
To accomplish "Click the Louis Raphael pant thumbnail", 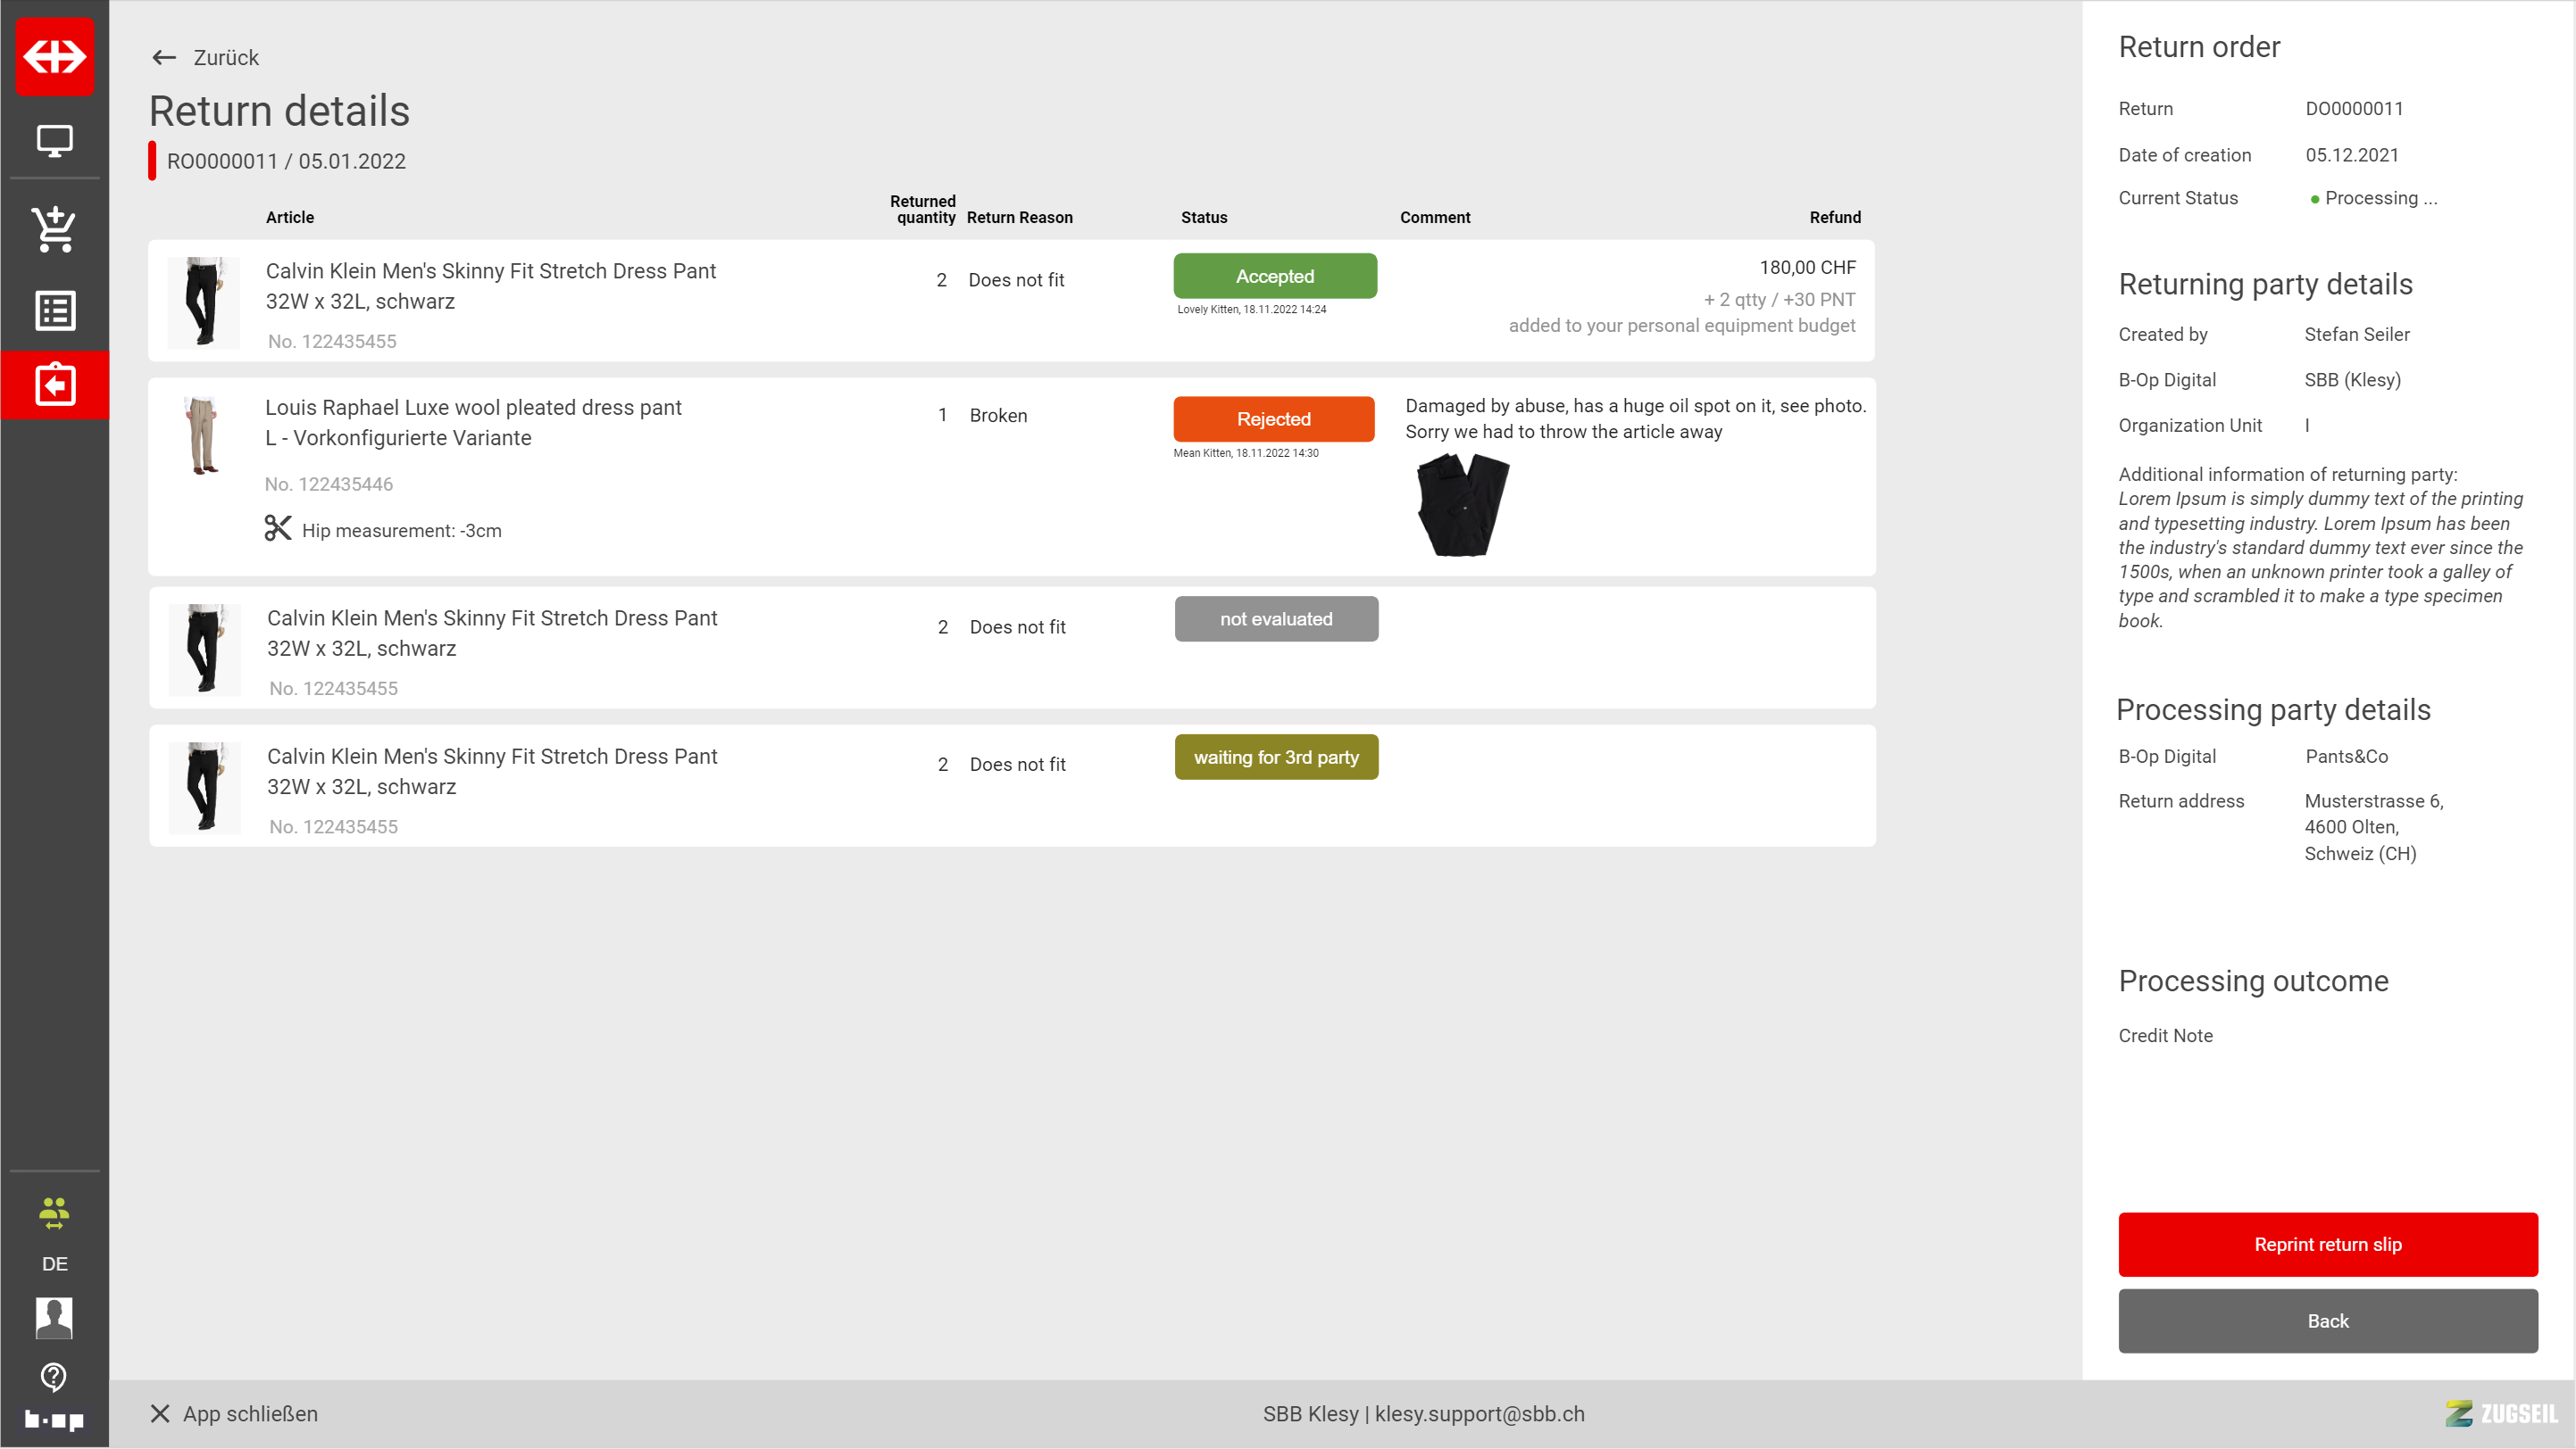I will coord(203,435).
